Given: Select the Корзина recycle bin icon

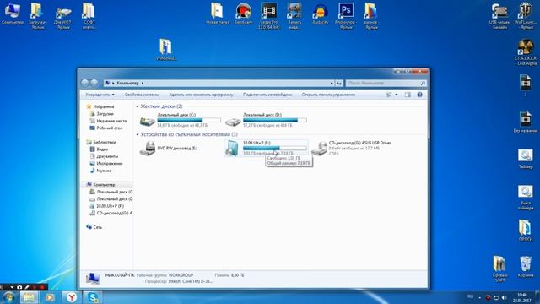Looking at the screenshot, I should point(526,267).
